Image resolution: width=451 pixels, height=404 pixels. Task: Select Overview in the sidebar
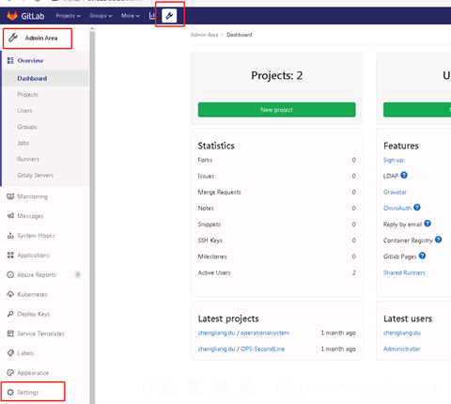point(30,60)
